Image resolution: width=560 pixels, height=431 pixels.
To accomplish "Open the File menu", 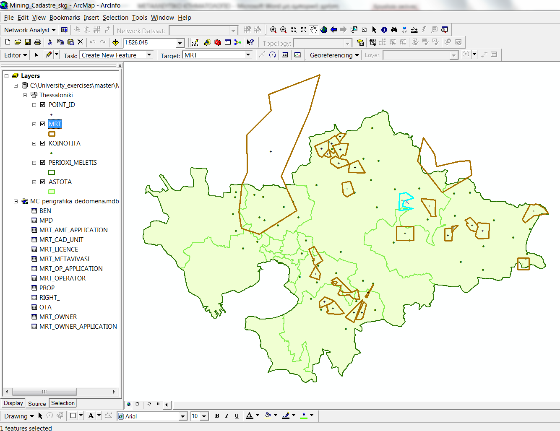I will click(x=9, y=18).
